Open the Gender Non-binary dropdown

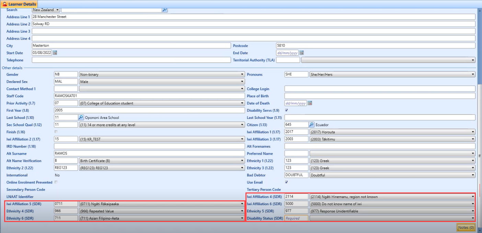[162, 74]
